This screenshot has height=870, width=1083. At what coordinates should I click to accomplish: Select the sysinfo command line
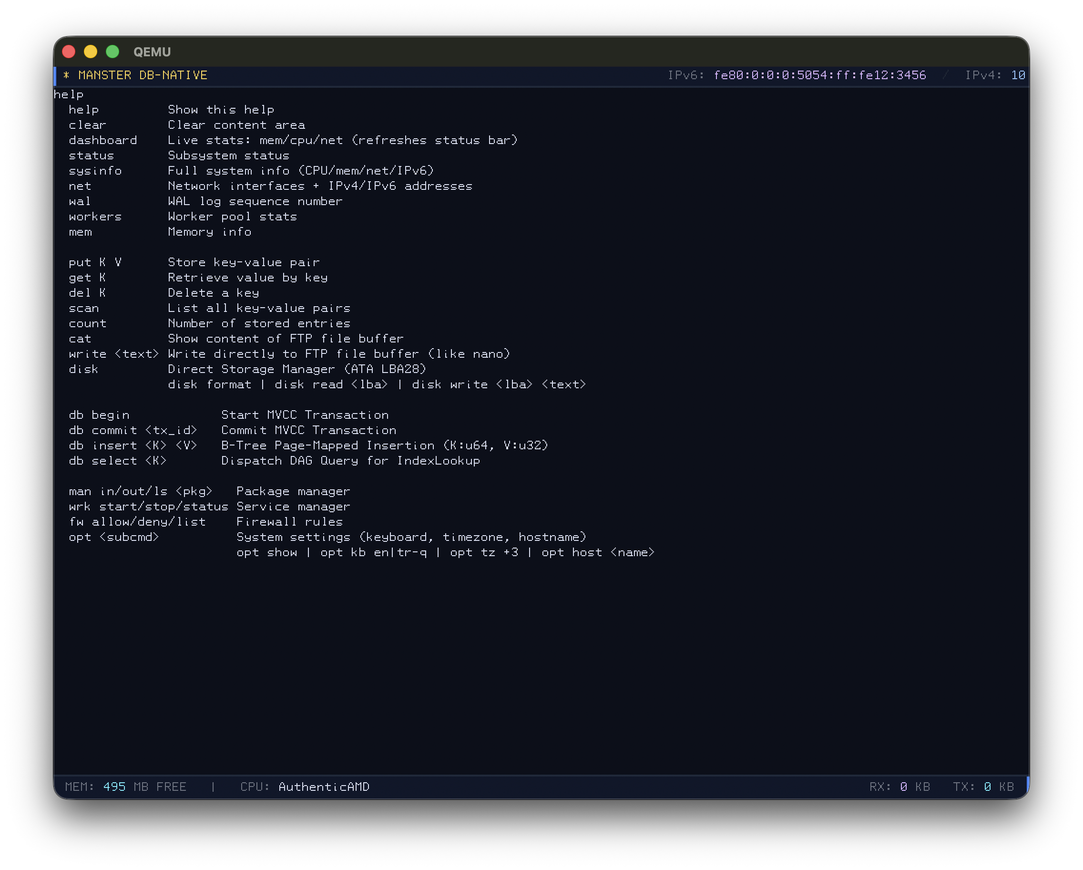(x=95, y=170)
